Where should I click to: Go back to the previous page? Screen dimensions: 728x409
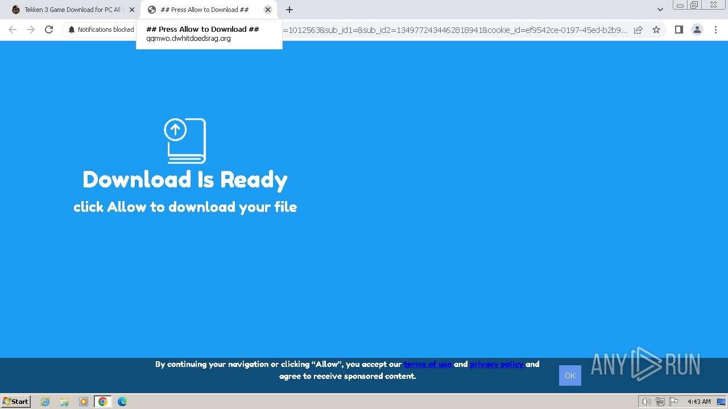click(x=13, y=30)
